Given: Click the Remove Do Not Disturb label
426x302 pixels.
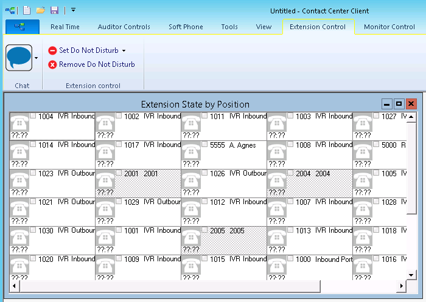Looking at the screenshot, I should coord(97,64).
